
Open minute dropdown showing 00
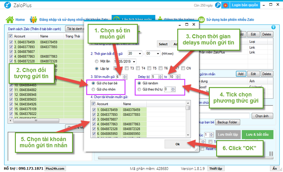[158, 54]
